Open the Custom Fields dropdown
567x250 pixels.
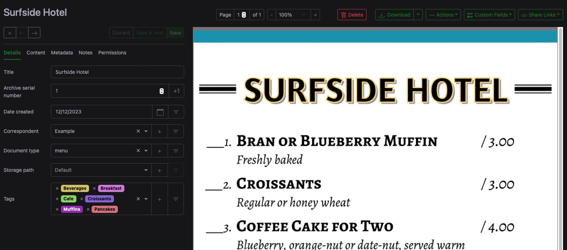(x=489, y=15)
